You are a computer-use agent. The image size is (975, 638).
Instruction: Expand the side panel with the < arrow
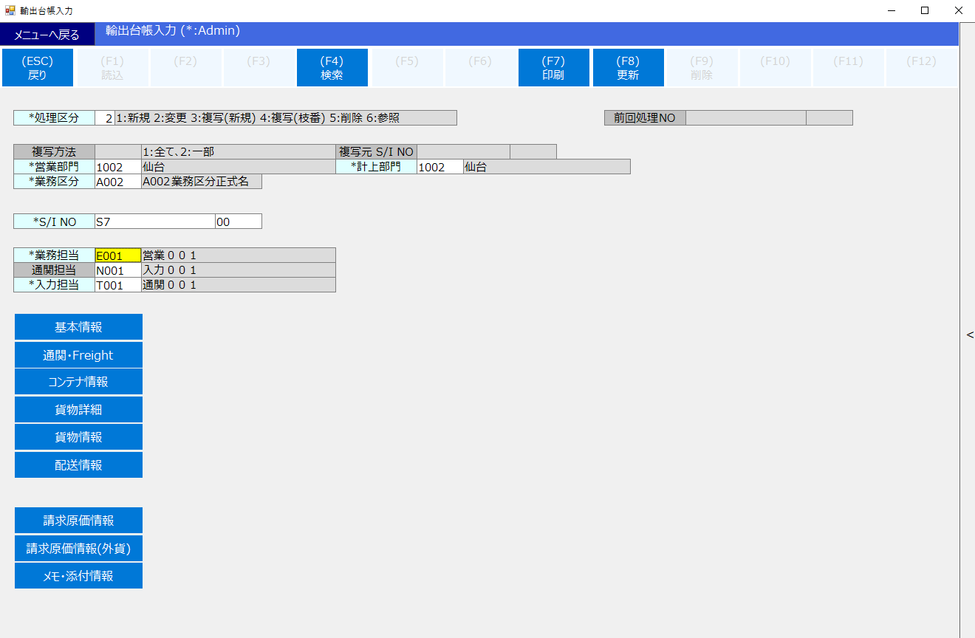tap(969, 335)
